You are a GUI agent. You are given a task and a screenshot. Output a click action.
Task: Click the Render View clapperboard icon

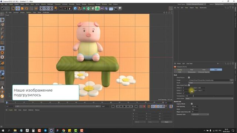(x=61, y=8)
